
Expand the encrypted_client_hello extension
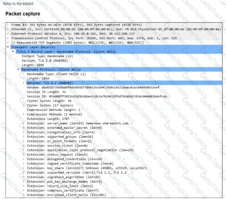click(24, 195)
